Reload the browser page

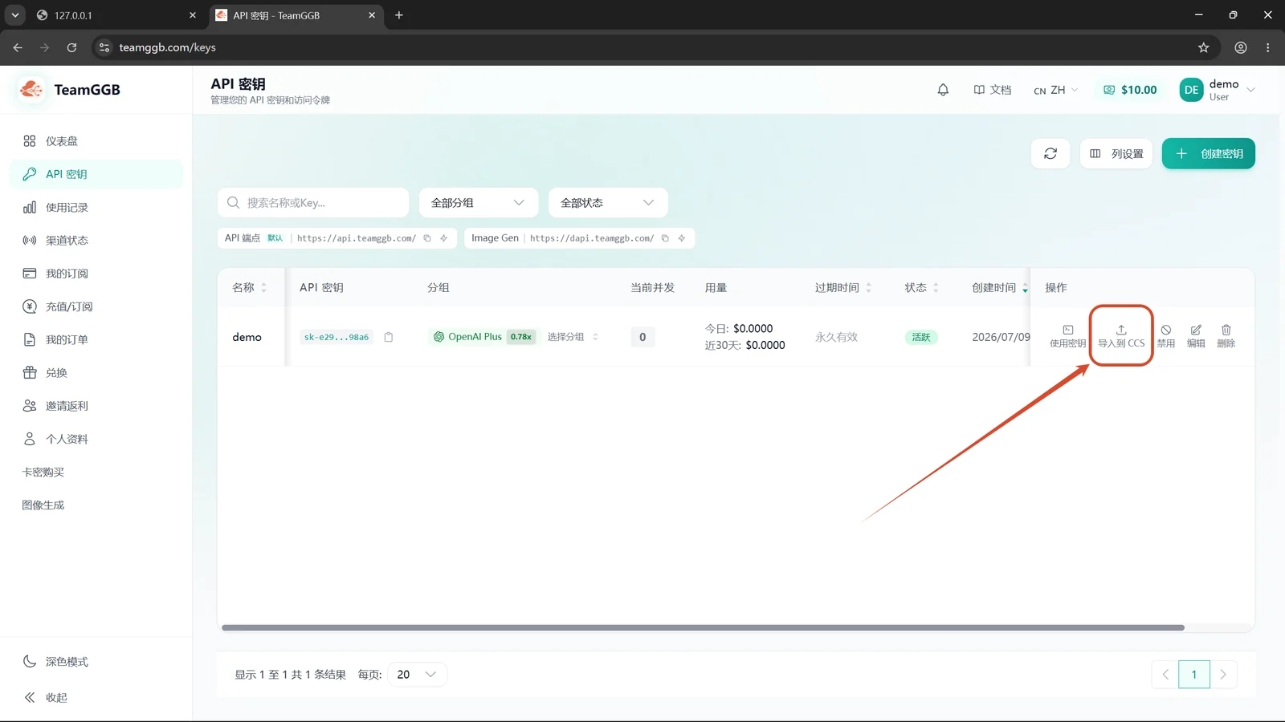pyautogui.click(x=71, y=47)
